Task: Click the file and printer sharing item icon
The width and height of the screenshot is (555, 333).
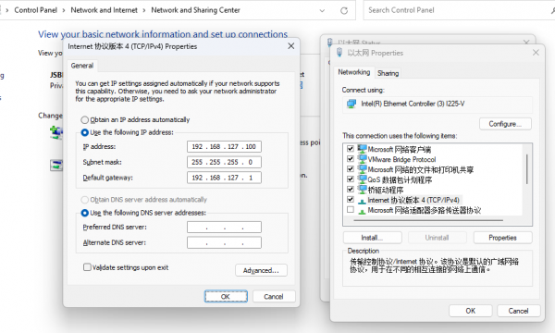Action: click(362, 169)
